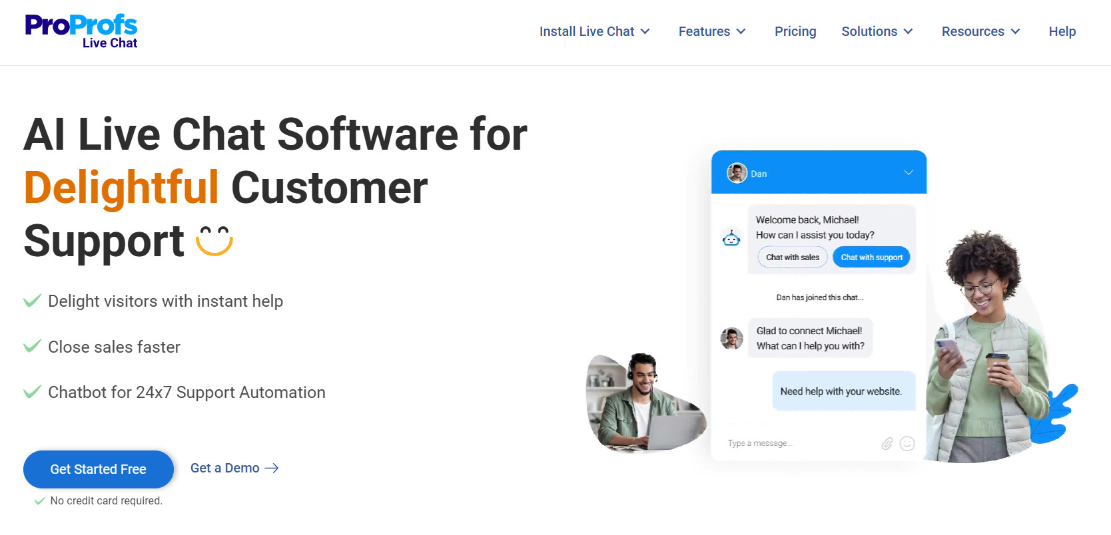Open the emoji smiley icon in chat
The height and width of the screenshot is (535, 1111).
(x=907, y=443)
